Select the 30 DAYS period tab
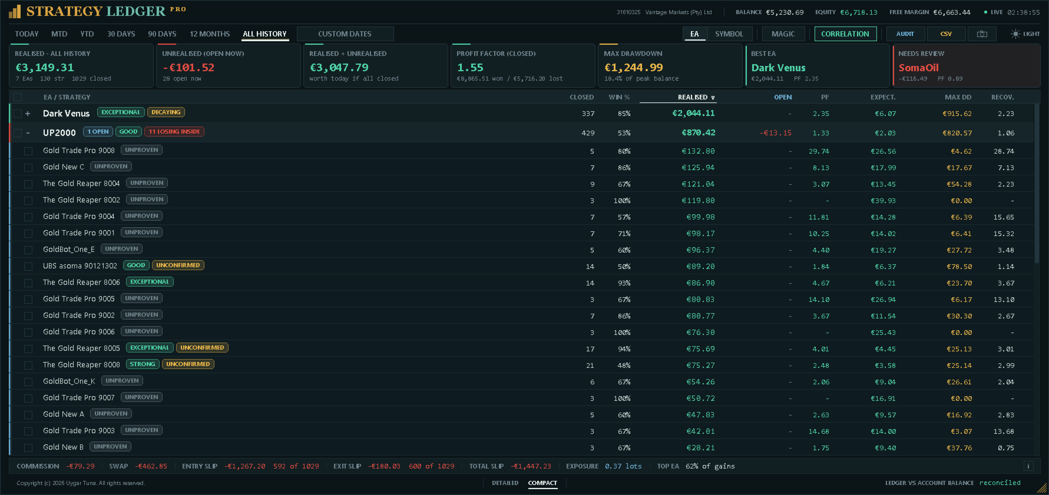The height and width of the screenshot is (495, 1049). coord(121,34)
